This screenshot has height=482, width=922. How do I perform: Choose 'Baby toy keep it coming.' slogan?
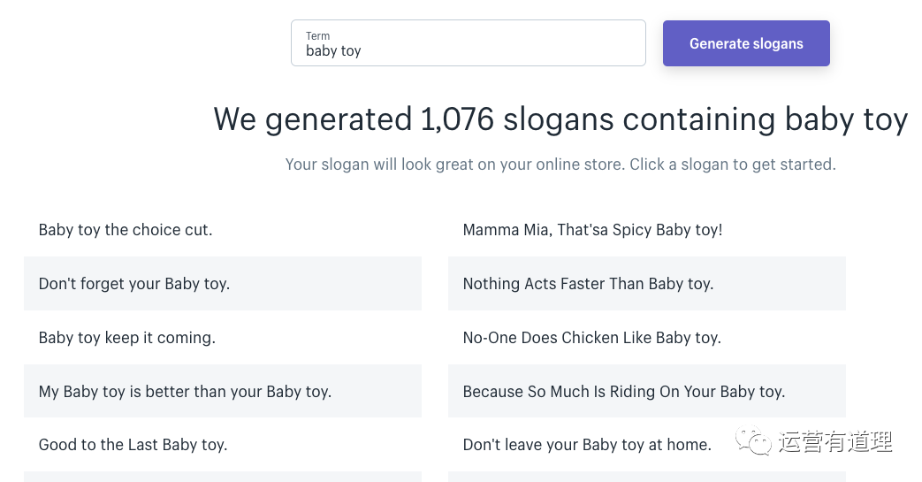(223, 338)
